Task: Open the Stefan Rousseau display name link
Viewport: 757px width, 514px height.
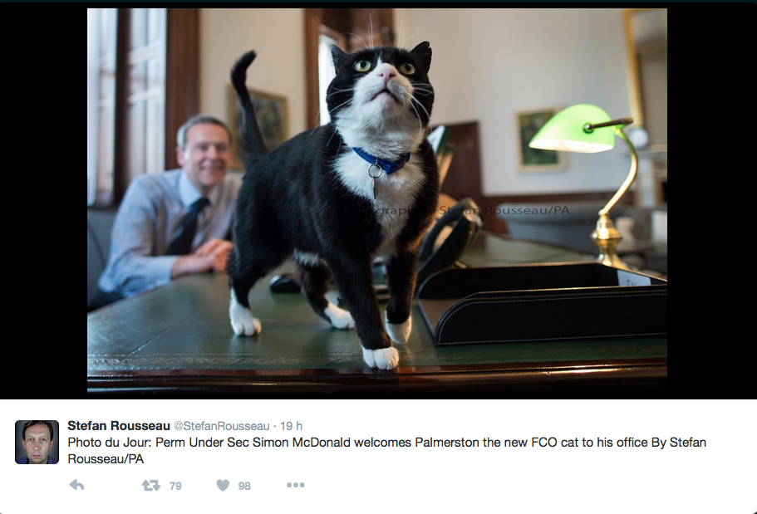Action: point(119,426)
